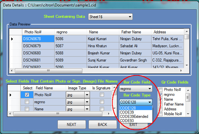The image size is (199, 134).
Task: Choose CODE39 from barcode type list
Action: tap(127, 112)
